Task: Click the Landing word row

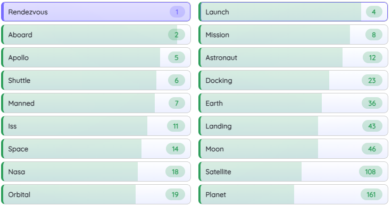Action: [293, 126]
